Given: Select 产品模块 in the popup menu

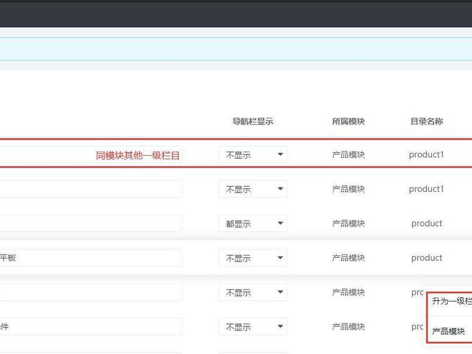Looking at the screenshot, I should point(448,332).
